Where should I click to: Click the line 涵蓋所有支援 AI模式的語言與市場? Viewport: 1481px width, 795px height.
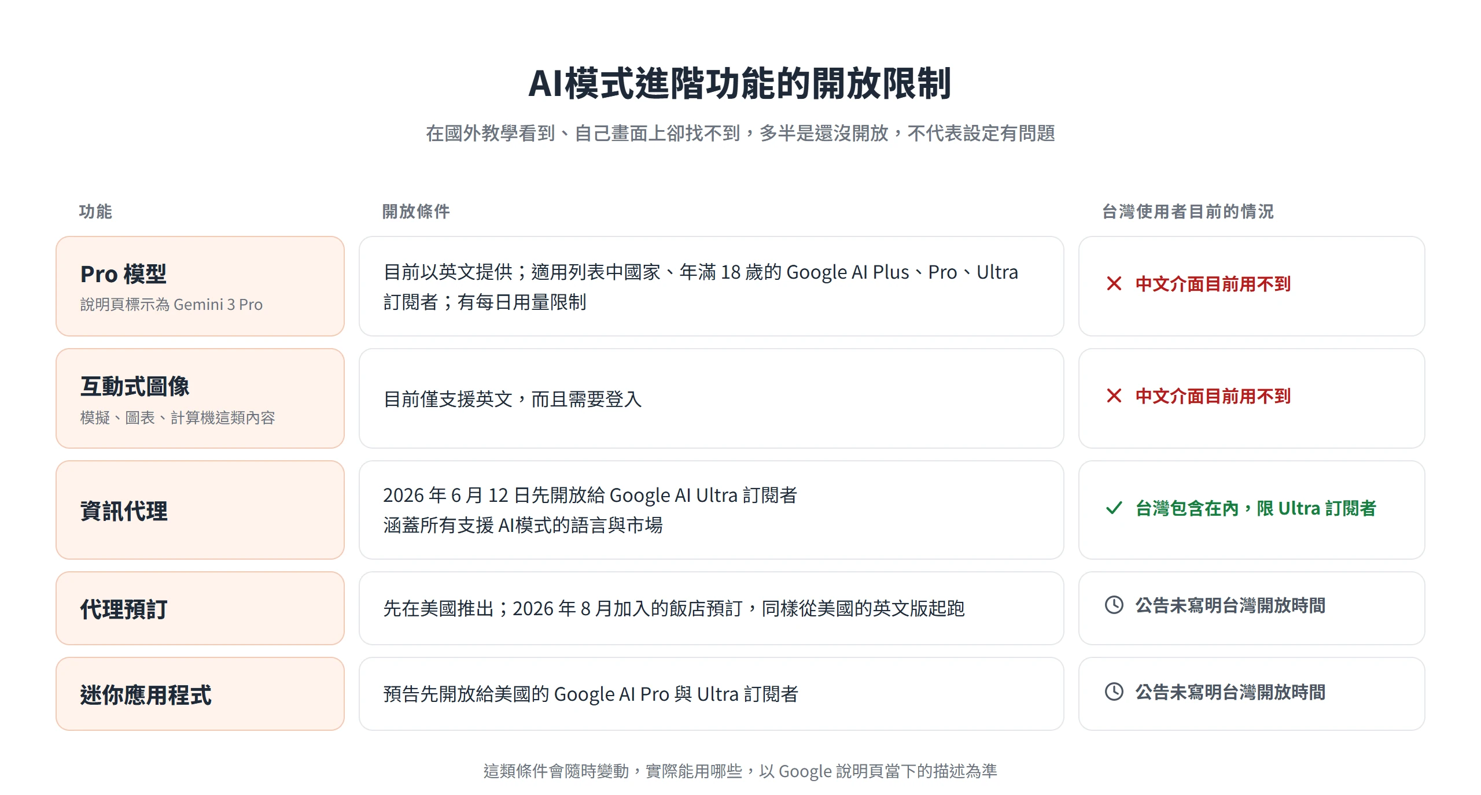click(523, 525)
